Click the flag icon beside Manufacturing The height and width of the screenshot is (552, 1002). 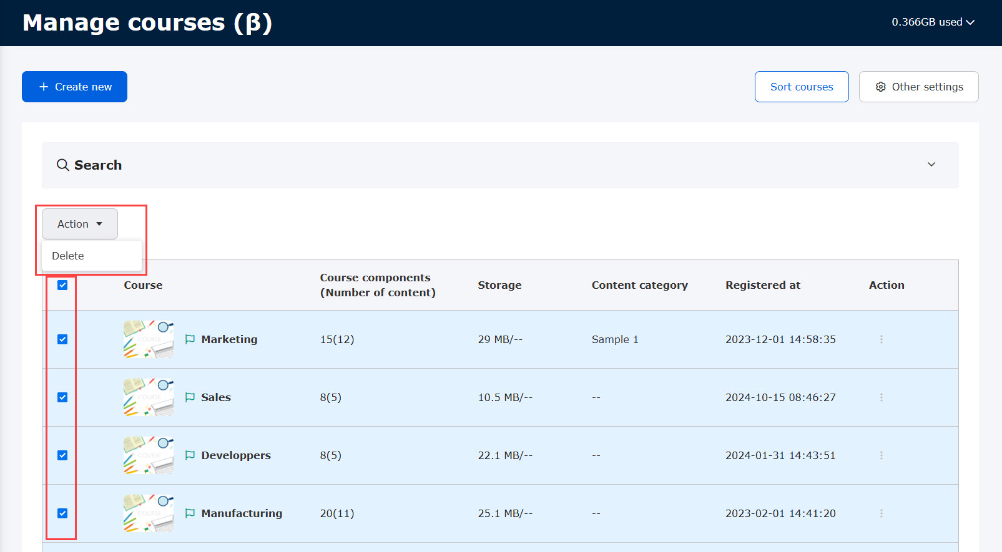point(190,513)
